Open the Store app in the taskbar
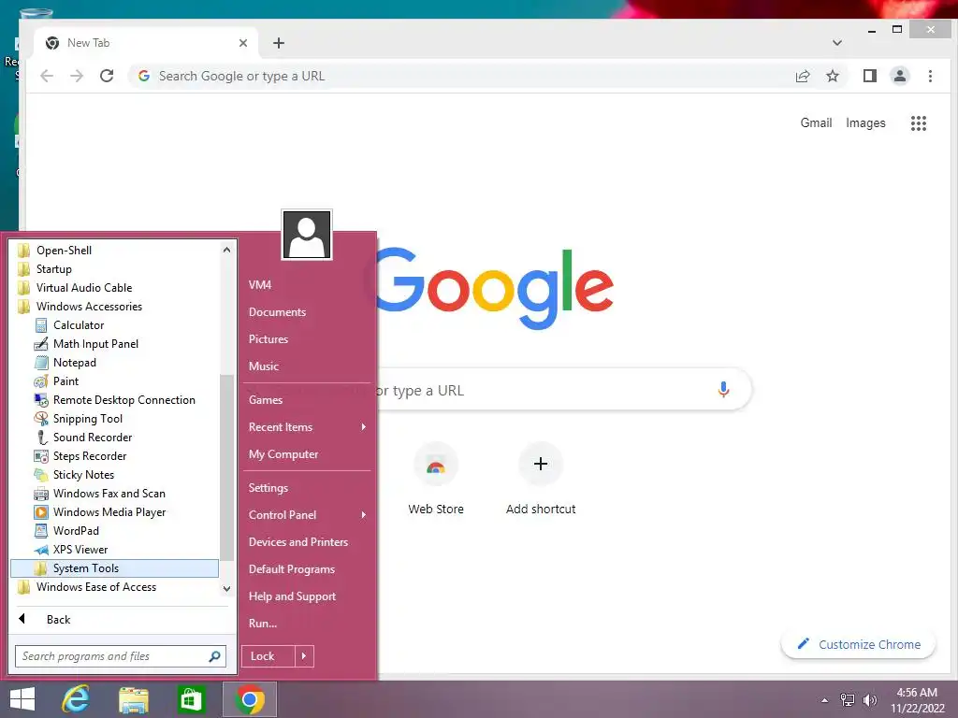Screen dimensions: 958x718 [x=191, y=699]
